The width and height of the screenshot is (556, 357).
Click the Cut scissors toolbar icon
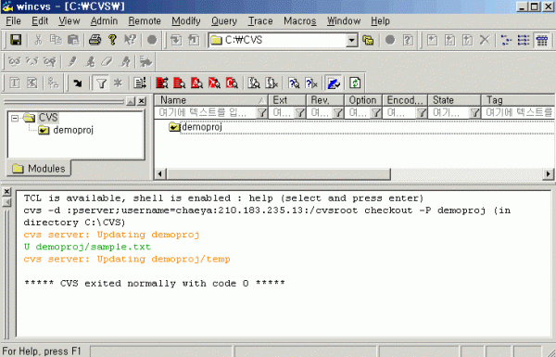click(x=38, y=40)
